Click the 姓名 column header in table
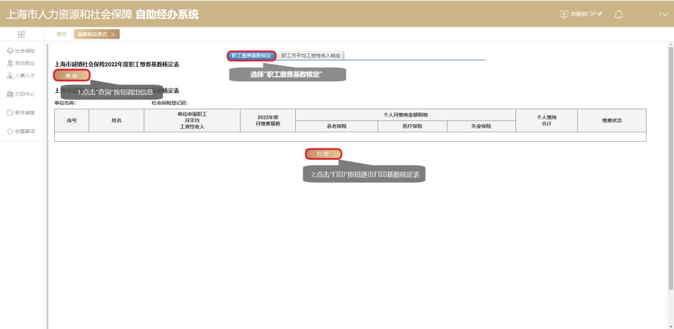Screen dimensions: 674x329 pyautogui.click(x=116, y=120)
